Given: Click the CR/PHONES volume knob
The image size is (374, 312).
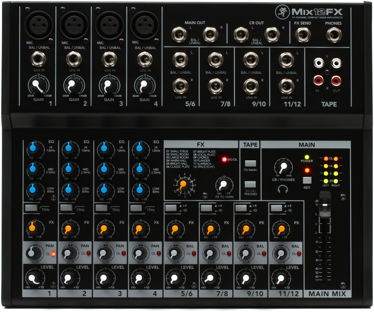Looking at the screenshot, I should pyautogui.click(x=283, y=167).
